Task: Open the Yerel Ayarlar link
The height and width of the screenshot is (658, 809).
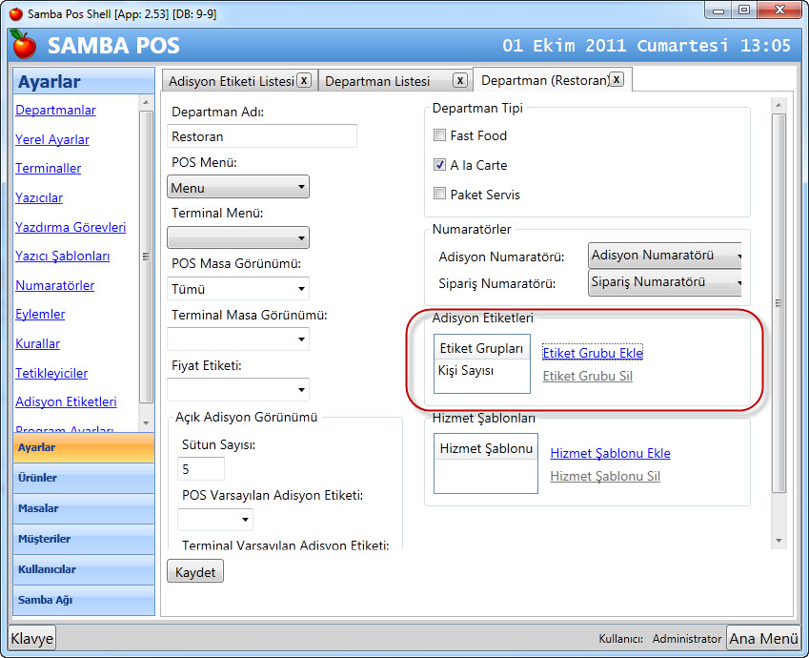Action: 52,139
